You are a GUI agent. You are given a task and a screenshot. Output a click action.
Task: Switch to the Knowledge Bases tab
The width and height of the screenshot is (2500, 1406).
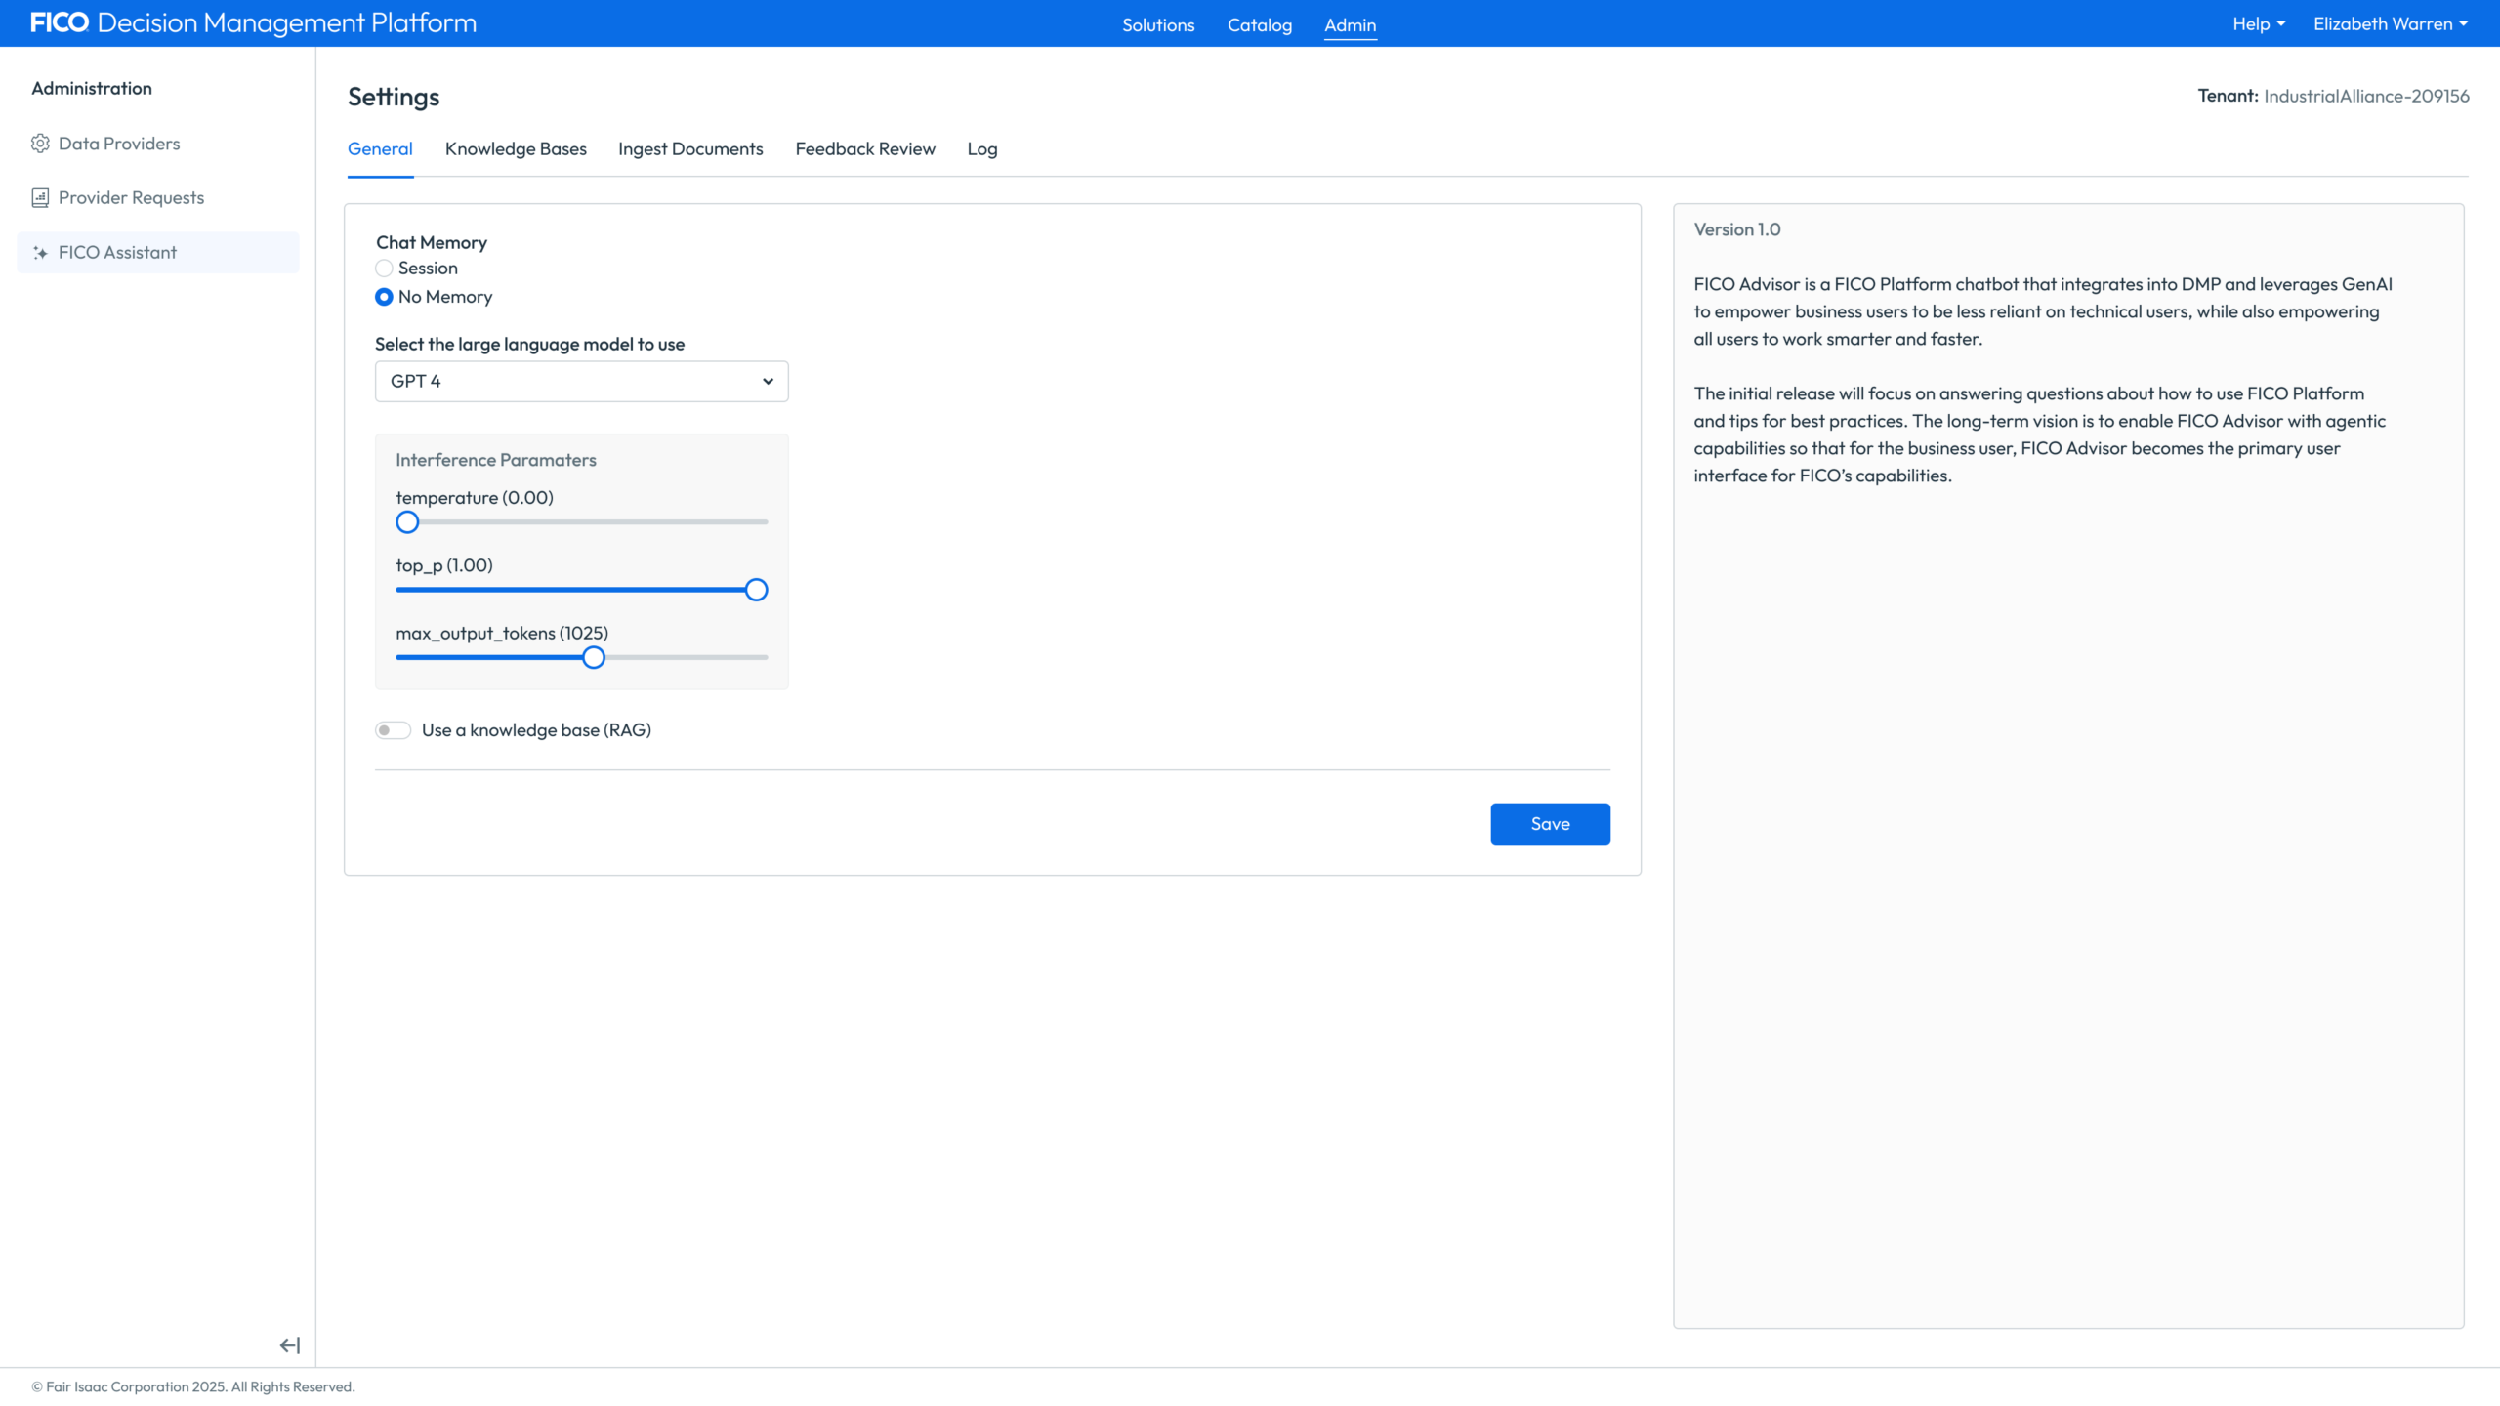[516, 149]
